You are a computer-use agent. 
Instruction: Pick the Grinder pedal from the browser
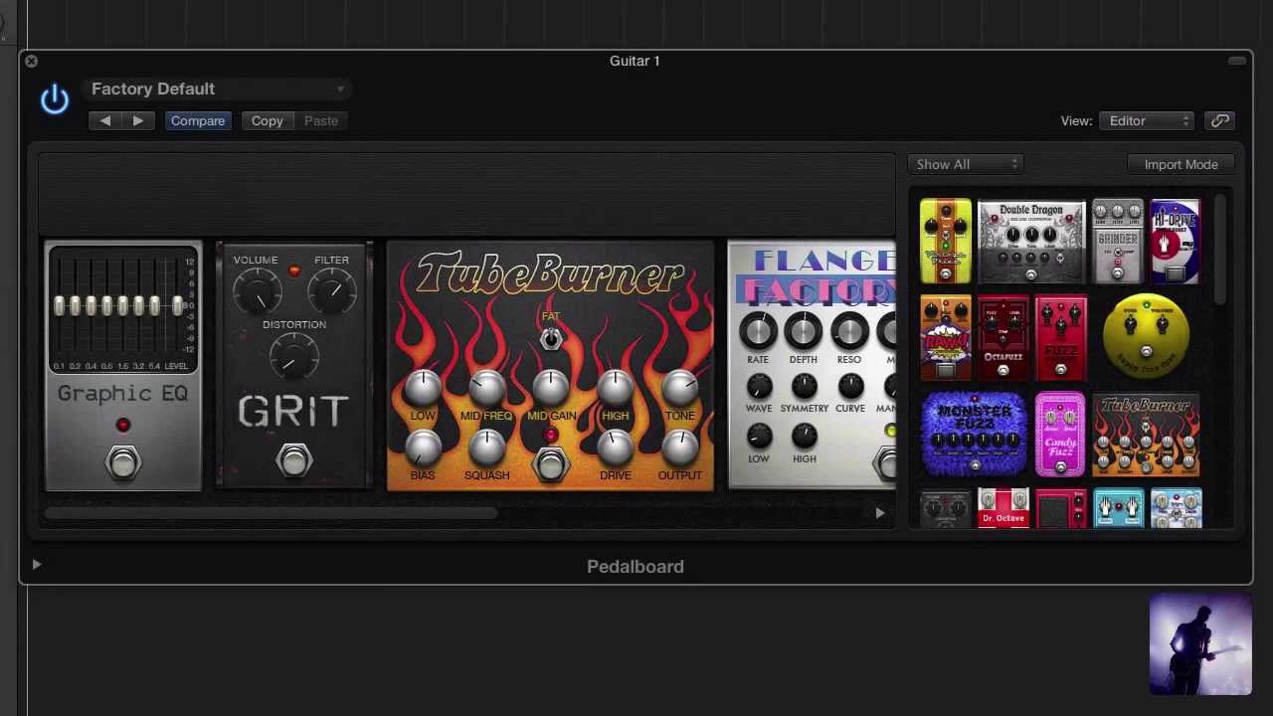coord(1118,242)
